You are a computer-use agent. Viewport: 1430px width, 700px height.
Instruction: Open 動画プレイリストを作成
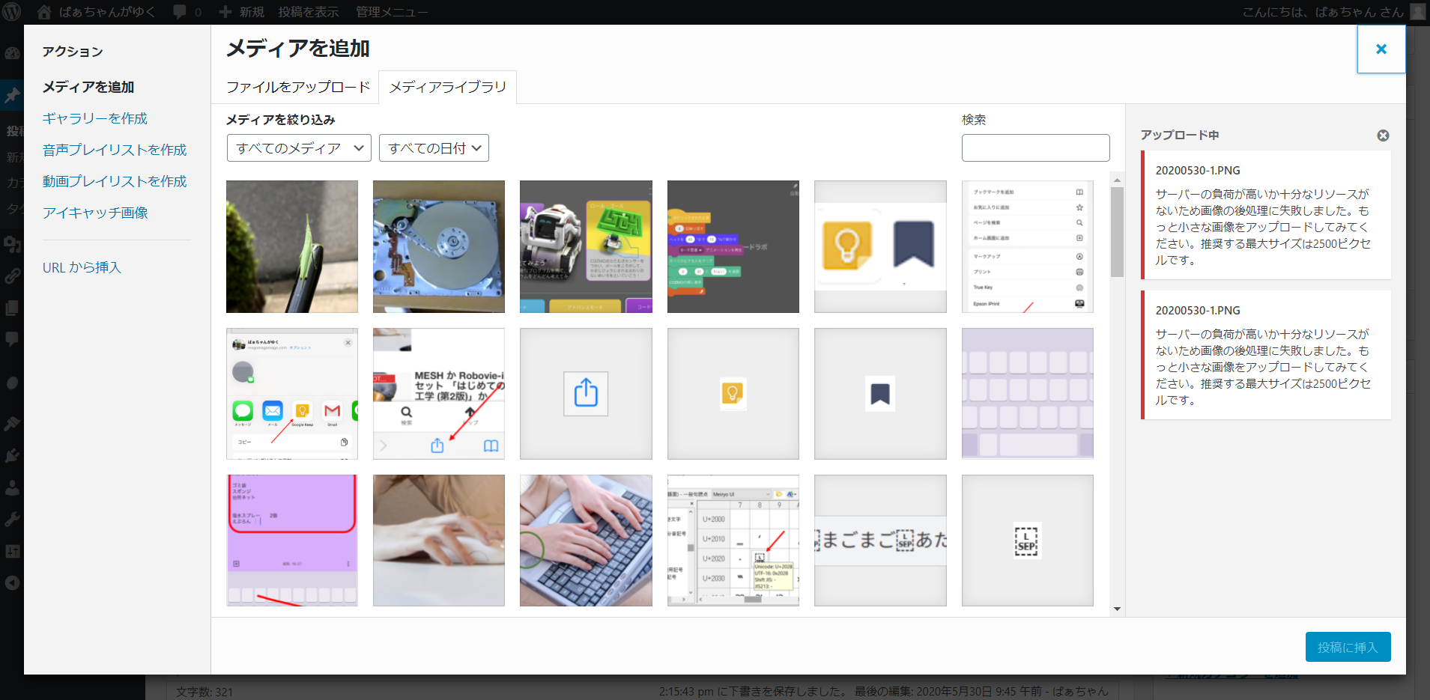point(115,181)
